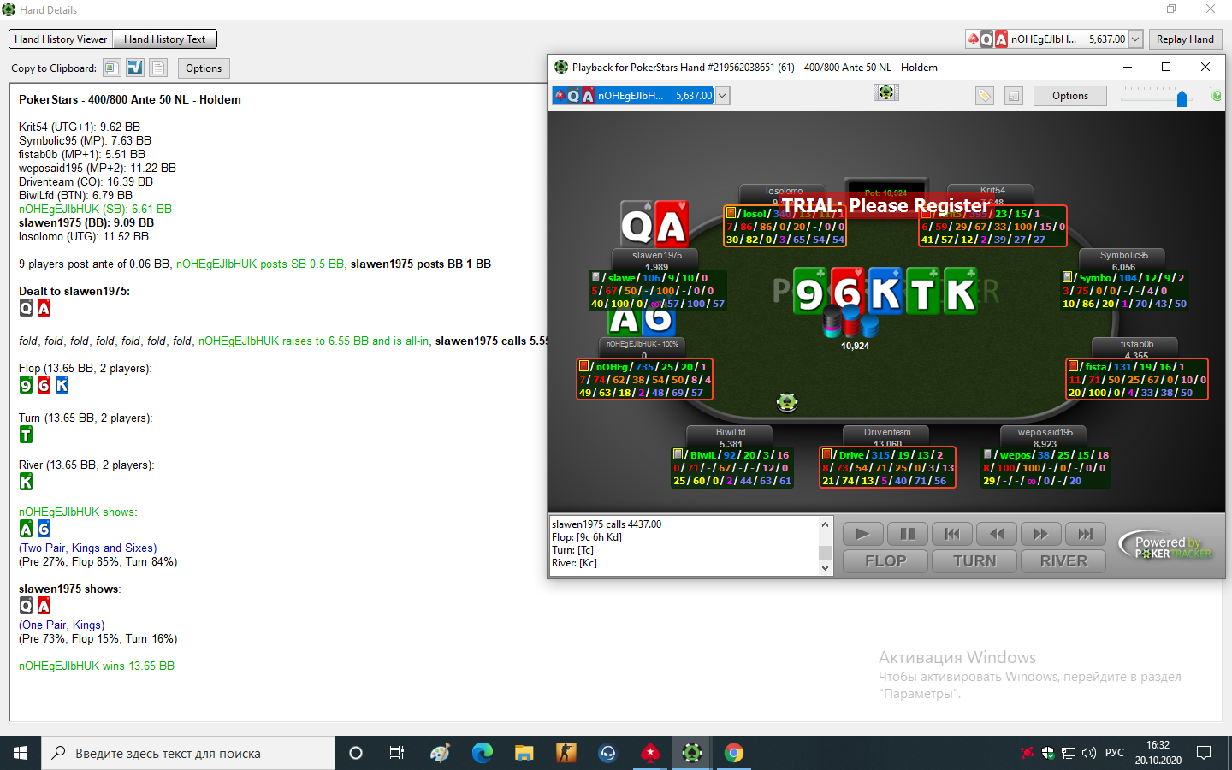Jump to the FLOP street
1232x770 pixels.
click(885, 561)
